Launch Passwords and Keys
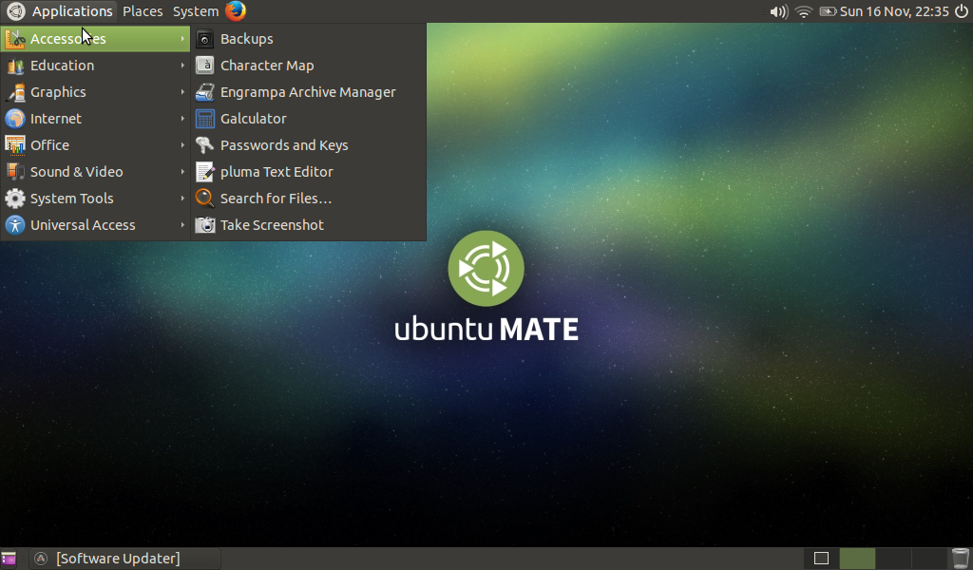This screenshot has height=570, width=973. coord(309,145)
